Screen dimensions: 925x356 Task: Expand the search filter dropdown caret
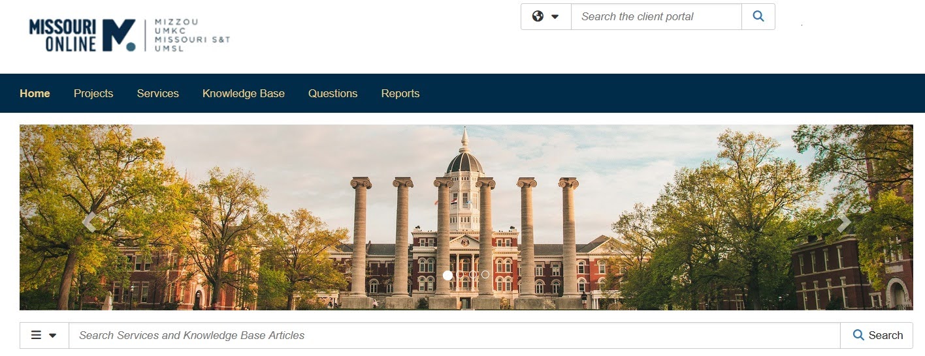click(x=53, y=336)
